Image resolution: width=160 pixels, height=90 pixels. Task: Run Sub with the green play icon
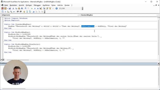[32, 8]
